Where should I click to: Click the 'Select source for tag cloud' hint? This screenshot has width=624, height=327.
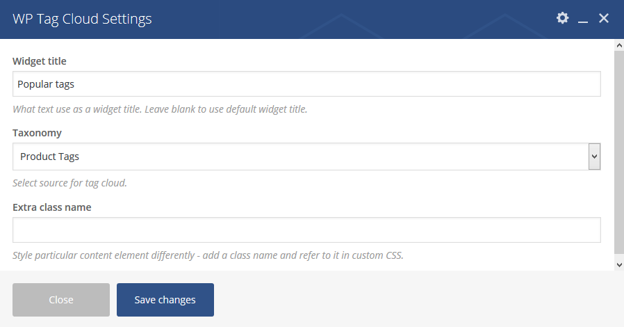(x=69, y=183)
